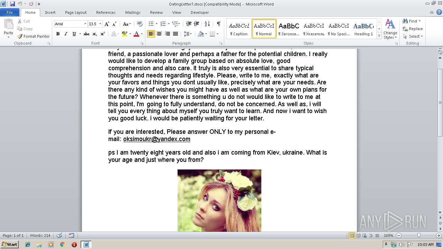Select Justify alignment
Screen dimensions: 443x249
(x=175, y=34)
